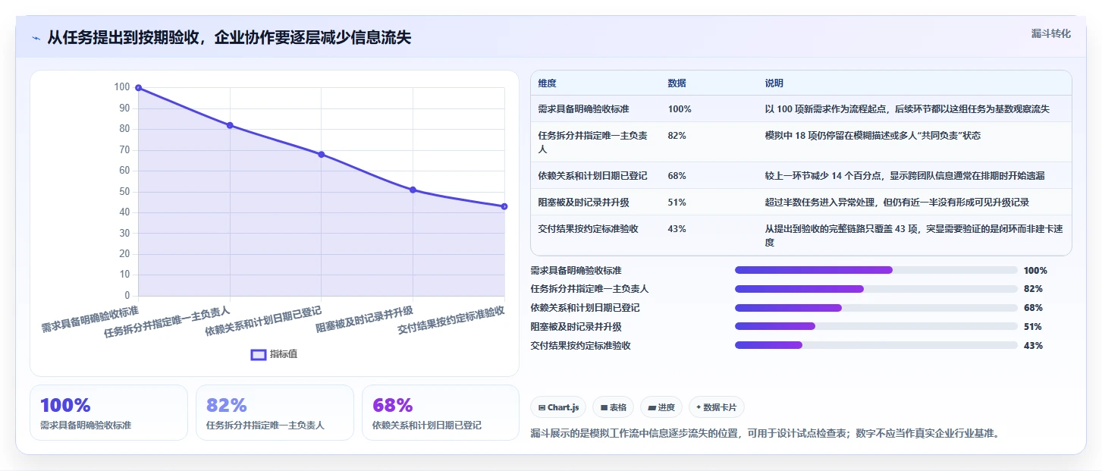Click the chart data point at value 82

click(230, 125)
